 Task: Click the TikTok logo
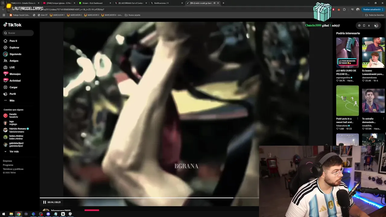click(x=12, y=25)
